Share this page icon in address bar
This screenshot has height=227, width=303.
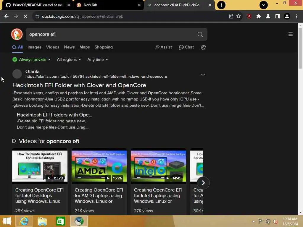pyautogui.click(x=231, y=17)
